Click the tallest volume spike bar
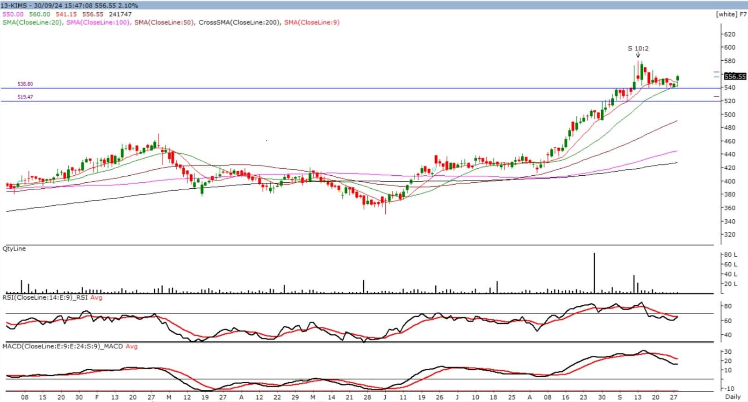748x402 pixels. pyautogui.click(x=594, y=273)
